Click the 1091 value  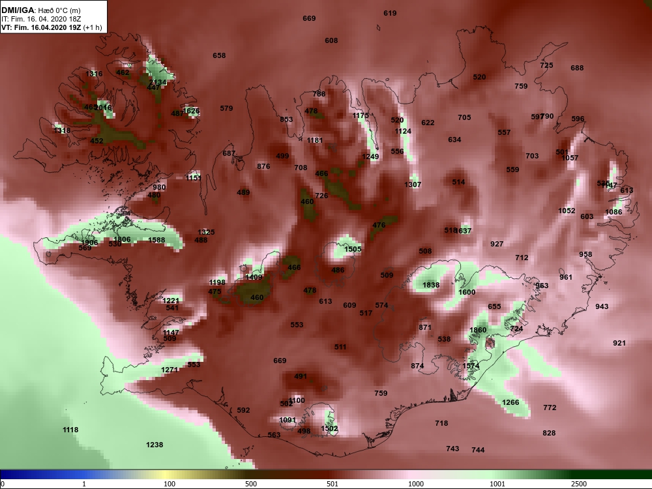coord(288,421)
